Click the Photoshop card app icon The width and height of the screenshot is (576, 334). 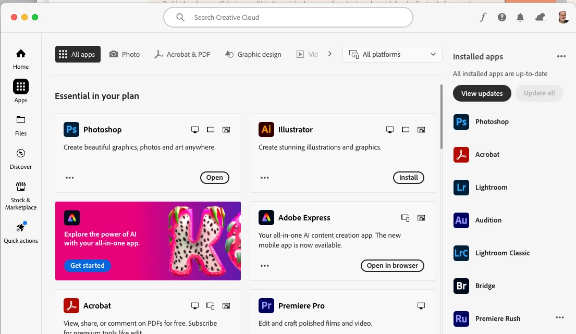pos(71,130)
